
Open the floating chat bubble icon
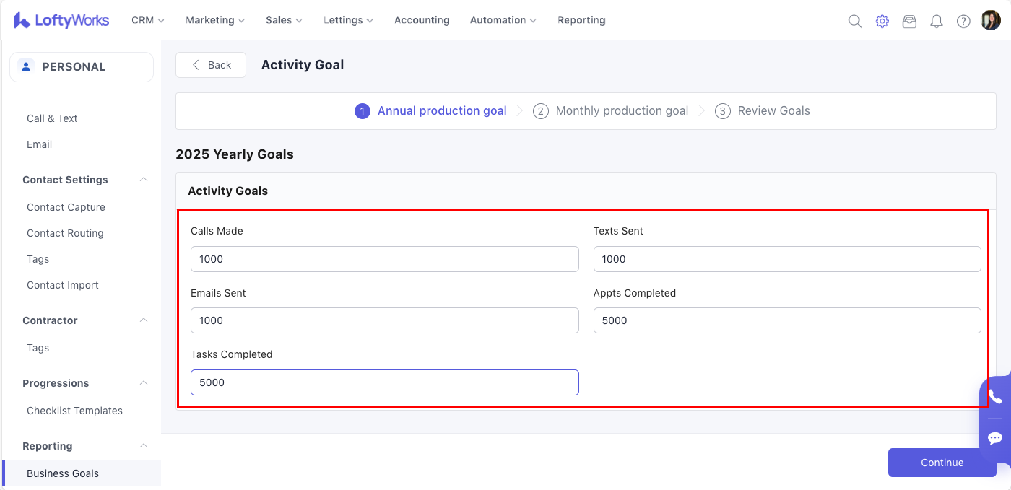[x=995, y=437]
